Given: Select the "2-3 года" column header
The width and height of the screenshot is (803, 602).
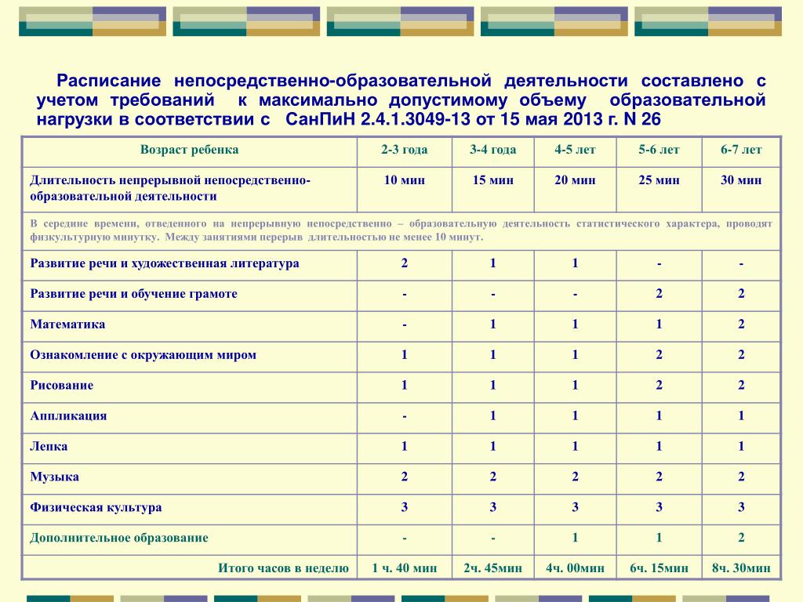Looking at the screenshot, I should tap(405, 150).
